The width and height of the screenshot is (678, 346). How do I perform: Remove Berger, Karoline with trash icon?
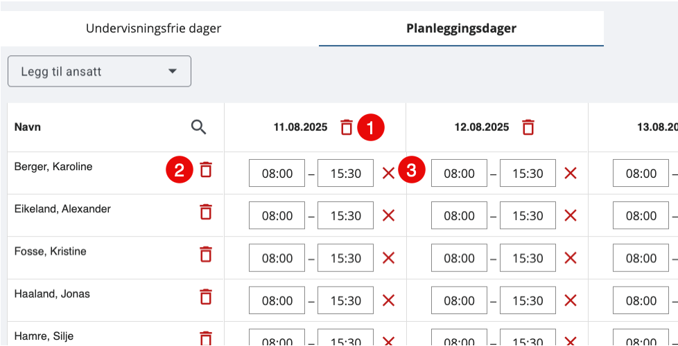point(207,170)
